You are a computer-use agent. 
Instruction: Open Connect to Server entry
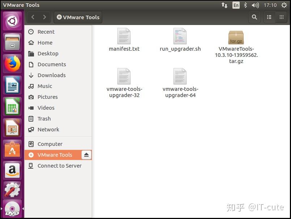tap(59, 166)
